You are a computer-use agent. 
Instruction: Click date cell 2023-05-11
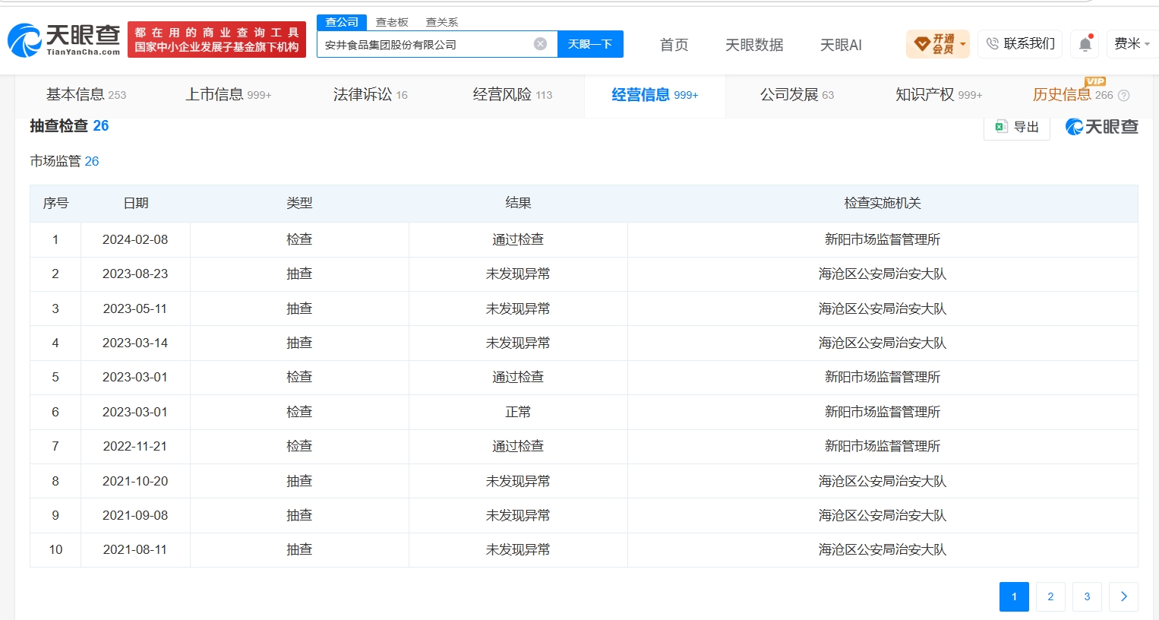[x=135, y=308]
